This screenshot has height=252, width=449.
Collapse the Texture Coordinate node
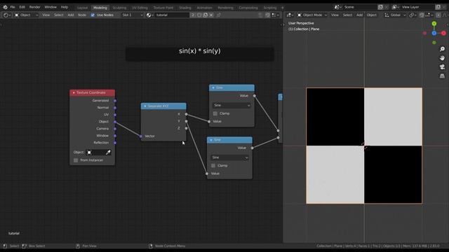pyautogui.click(x=74, y=93)
